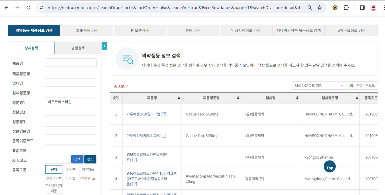Toggle the browser side panel

coord(362,8)
